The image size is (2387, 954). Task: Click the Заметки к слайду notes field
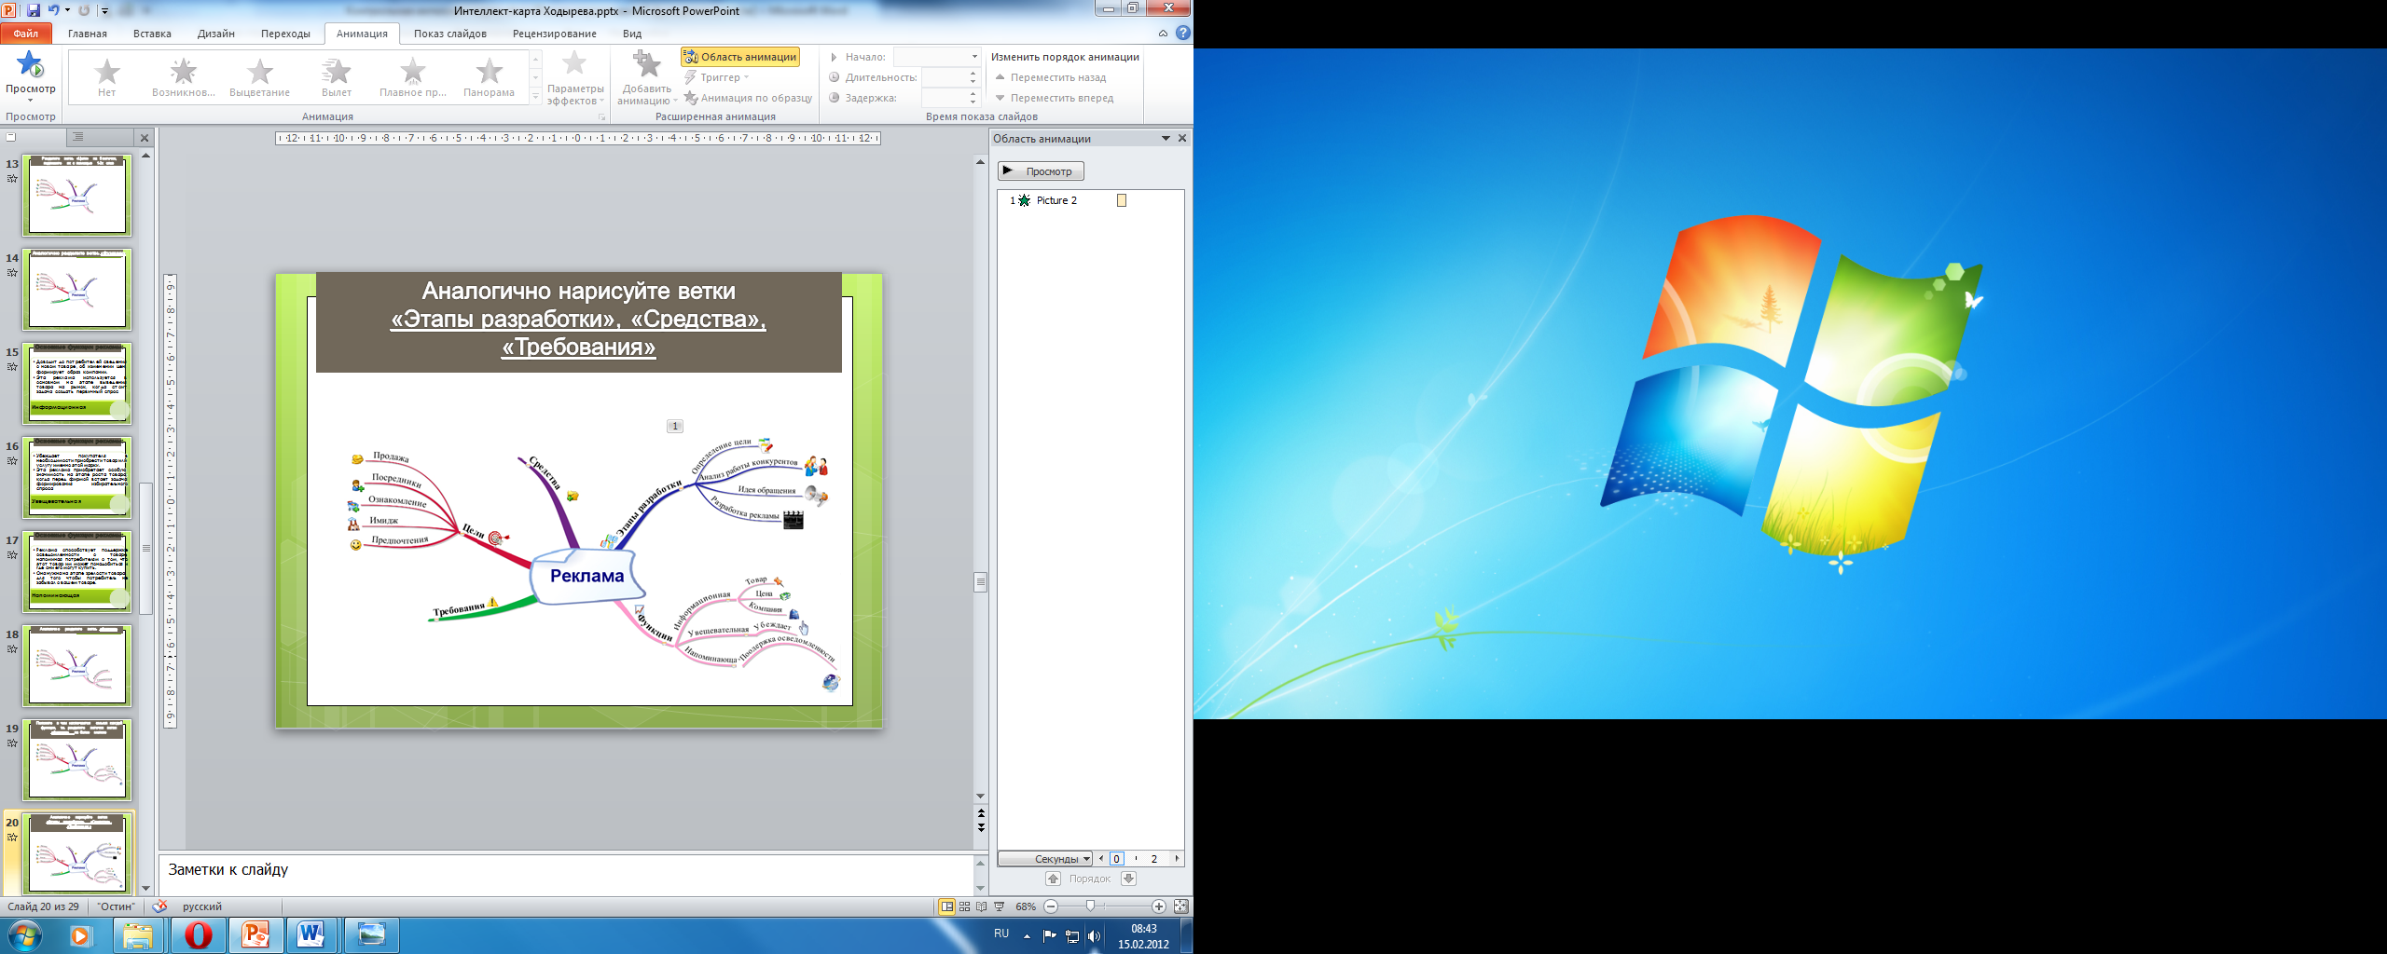tap(566, 876)
